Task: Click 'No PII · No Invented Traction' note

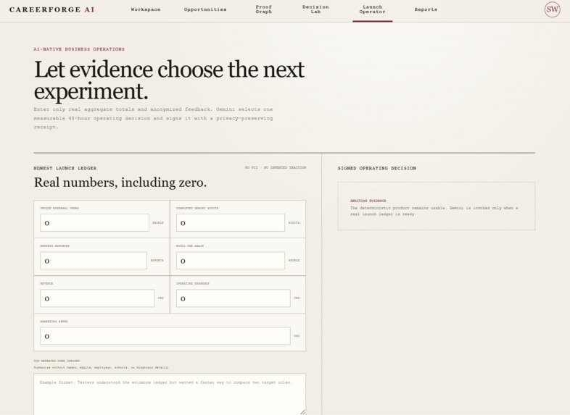Action: [x=276, y=168]
